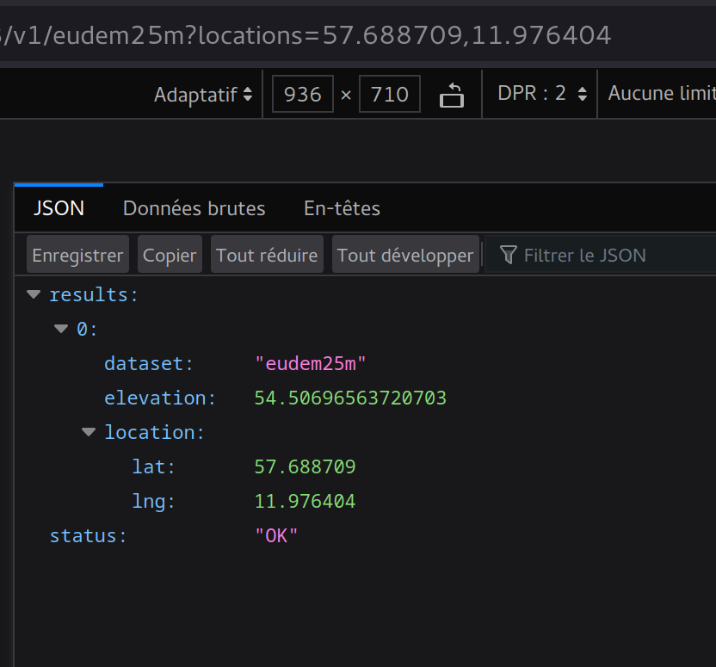
Task: Click the URL address bar
Action: click(358, 34)
